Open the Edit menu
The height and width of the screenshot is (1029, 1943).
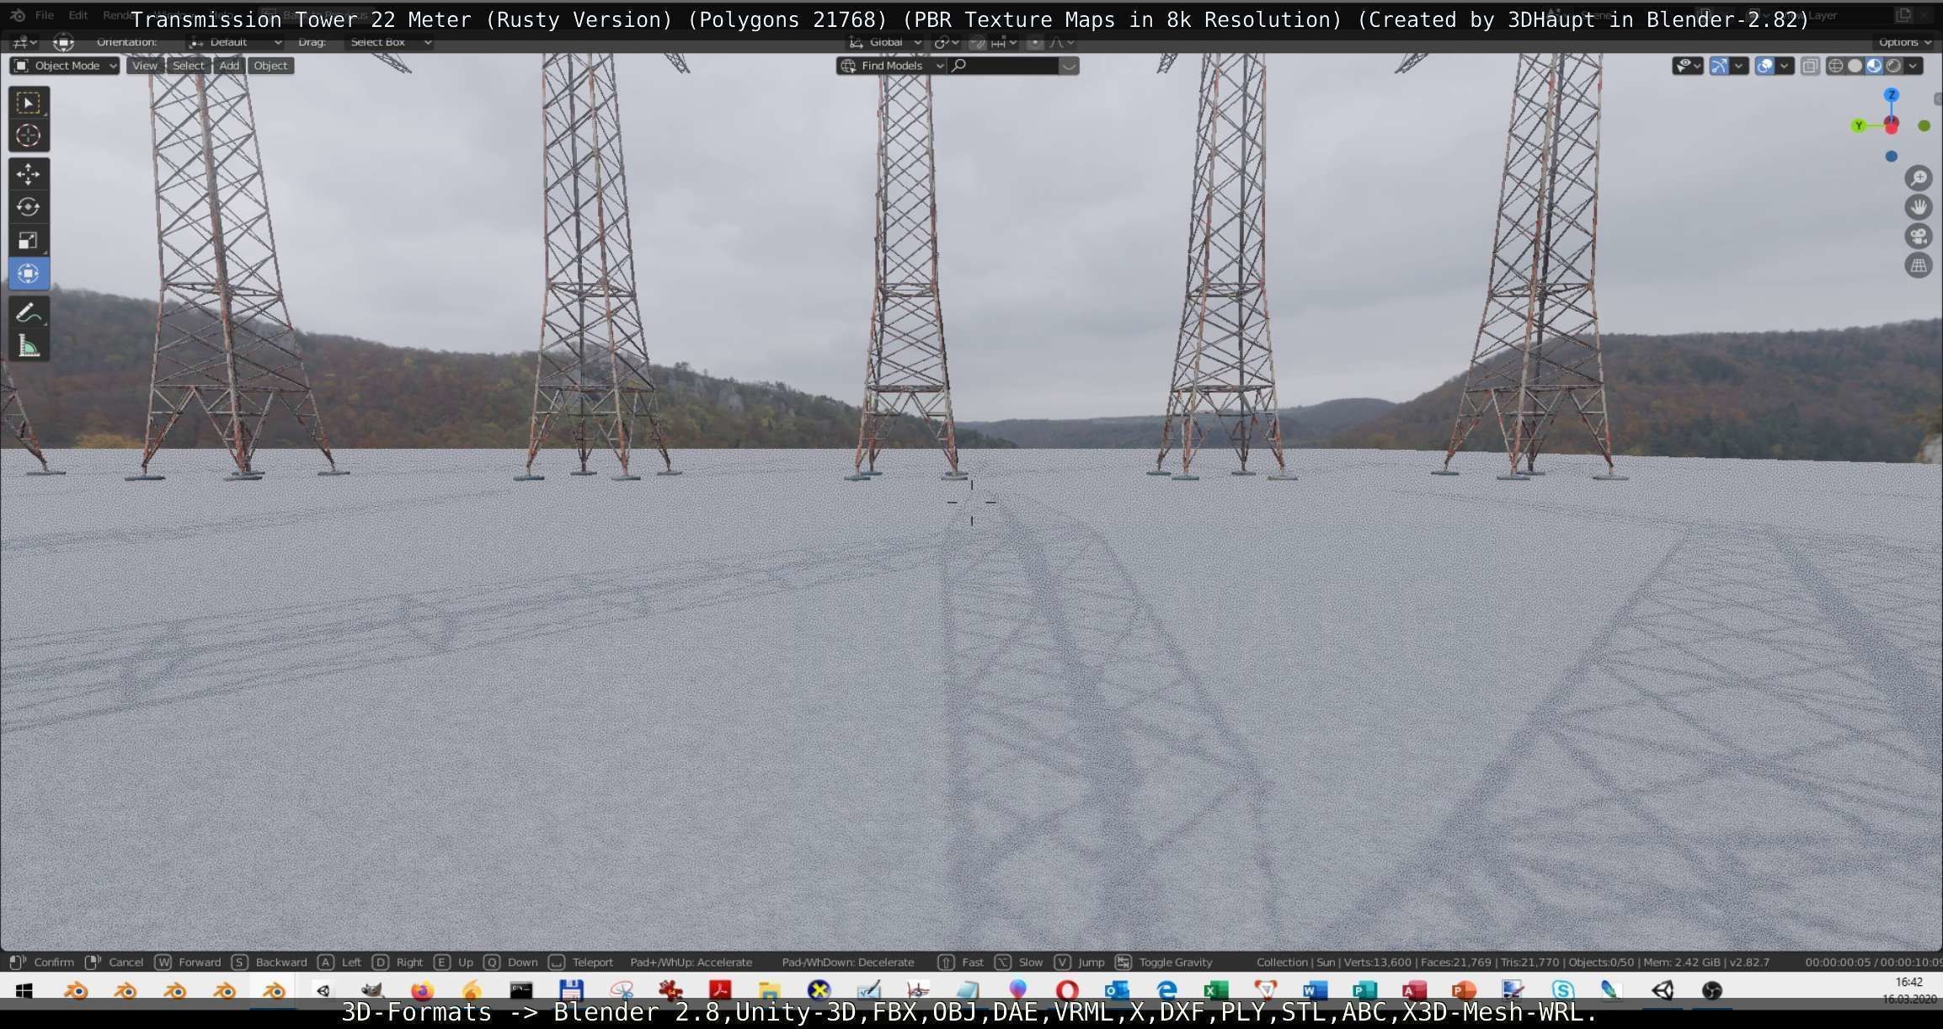click(78, 15)
